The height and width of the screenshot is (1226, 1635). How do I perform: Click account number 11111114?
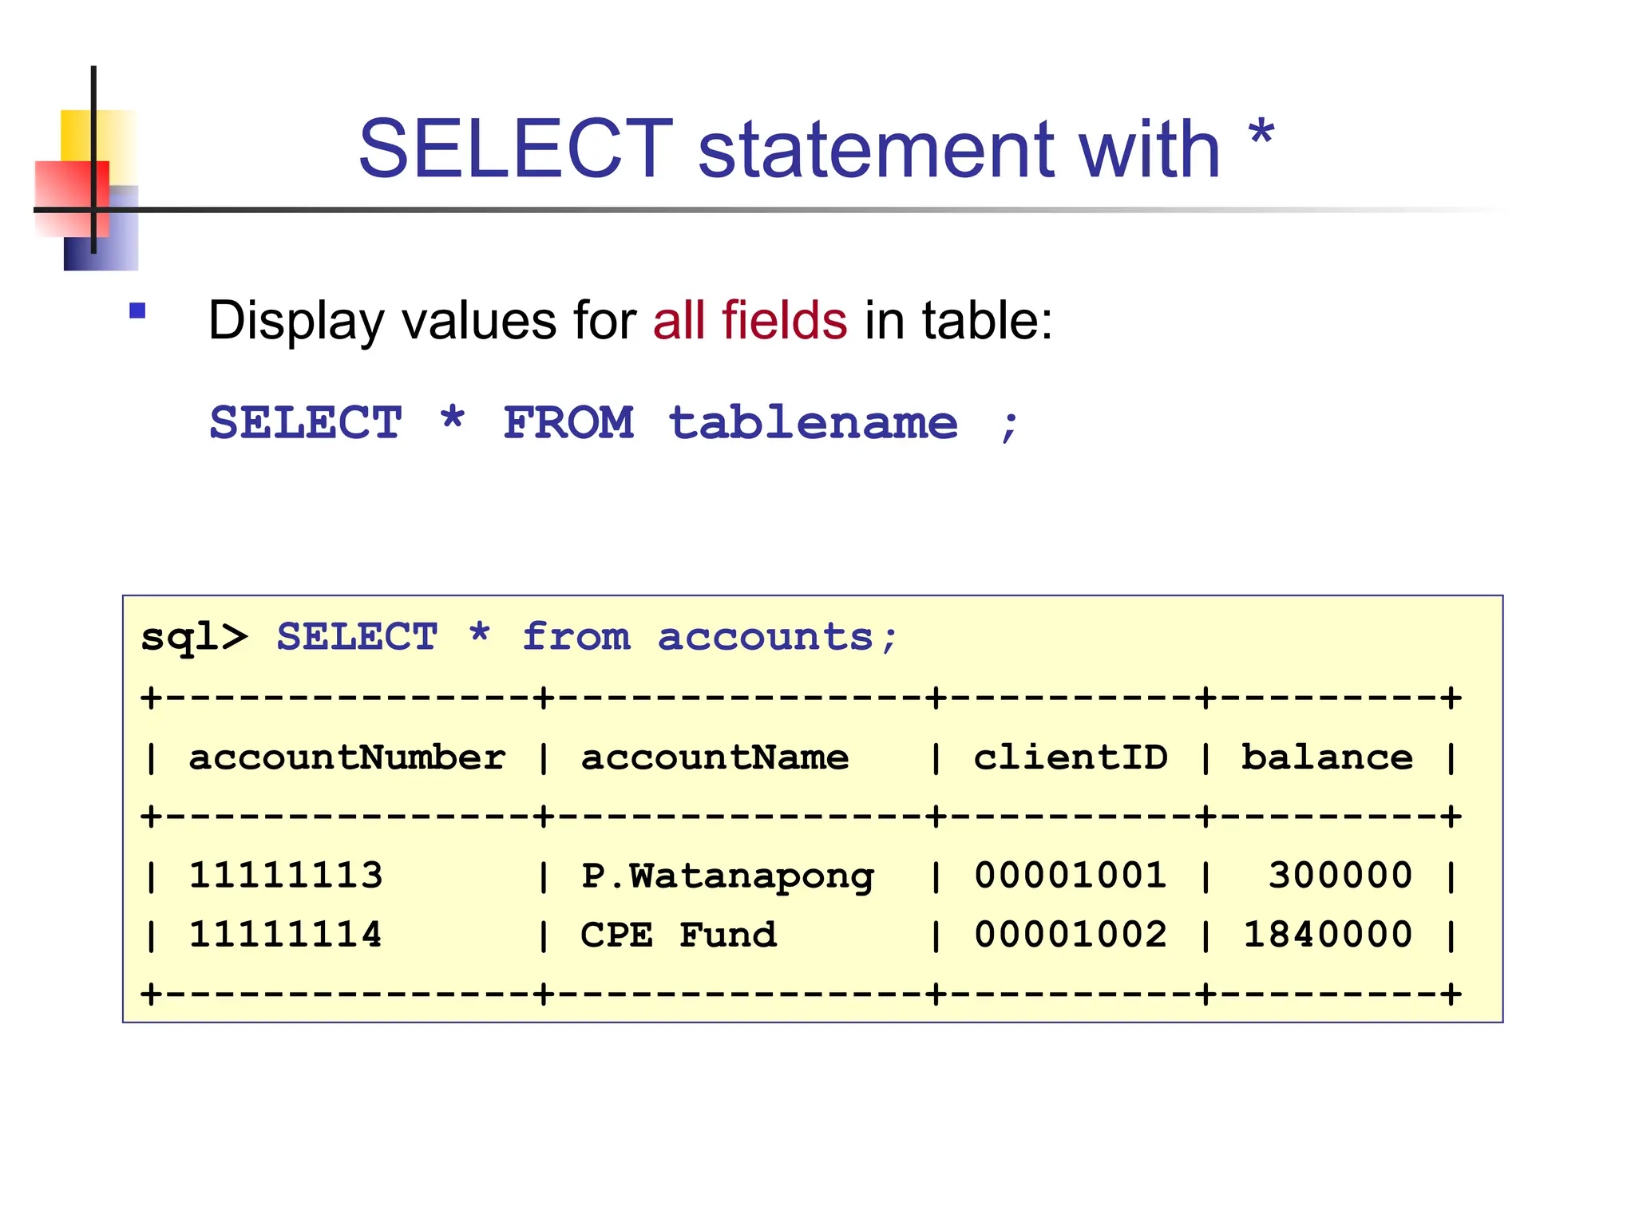[x=286, y=934]
